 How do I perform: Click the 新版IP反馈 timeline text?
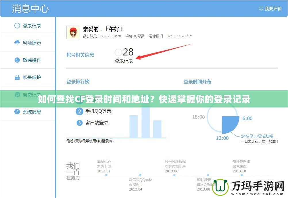[241, 162]
